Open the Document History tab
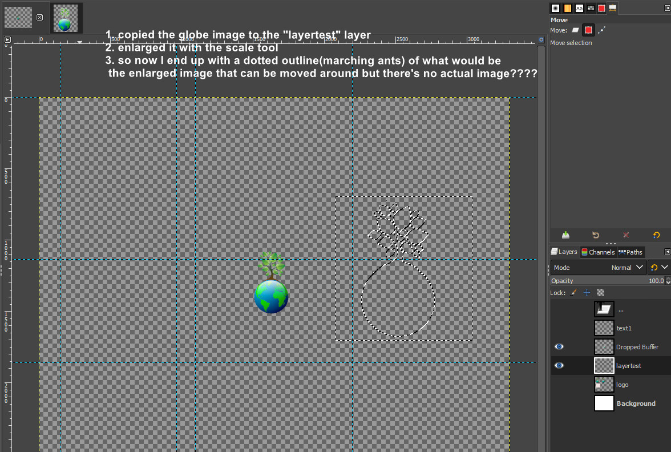Screen dimensions: 671x452 (591, 8)
